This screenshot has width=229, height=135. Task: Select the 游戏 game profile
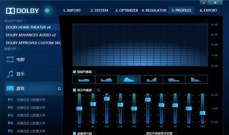(x=34, y=88)
